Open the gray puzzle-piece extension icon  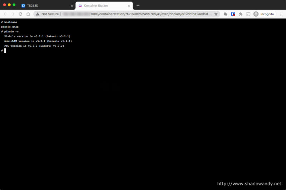tap(226, 14)
